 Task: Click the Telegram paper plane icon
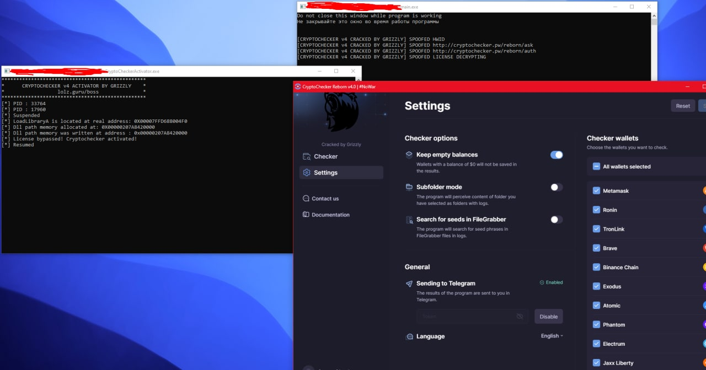[409, 284]
